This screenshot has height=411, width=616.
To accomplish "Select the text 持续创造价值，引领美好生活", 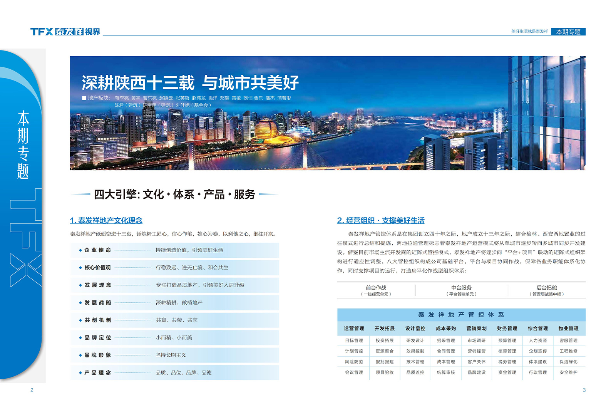I will 189,250.
